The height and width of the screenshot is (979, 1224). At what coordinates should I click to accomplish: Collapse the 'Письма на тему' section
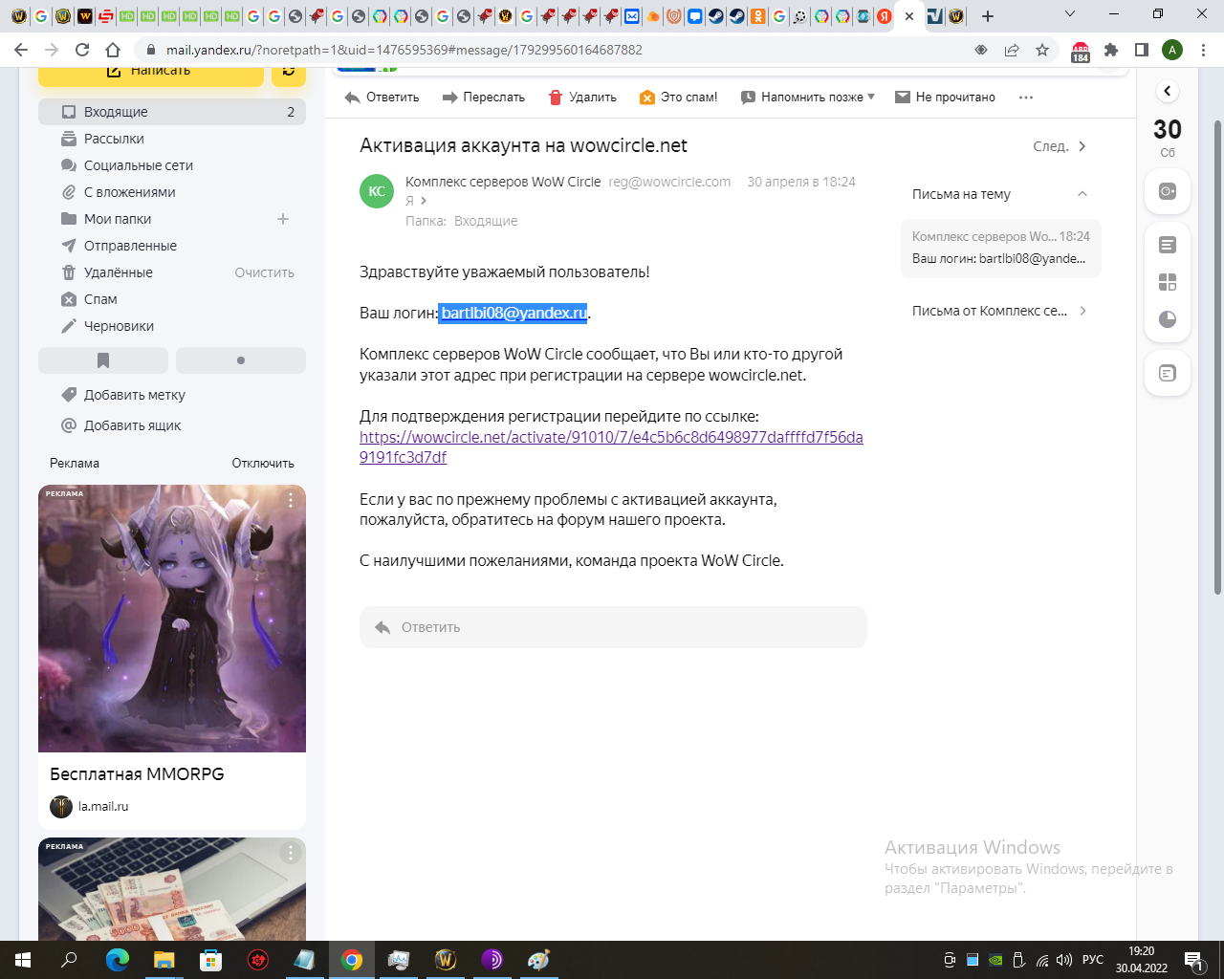[1082, 194]
